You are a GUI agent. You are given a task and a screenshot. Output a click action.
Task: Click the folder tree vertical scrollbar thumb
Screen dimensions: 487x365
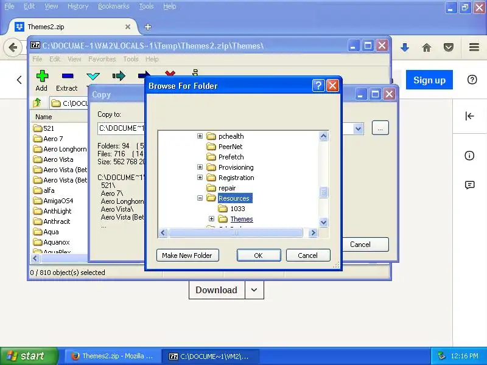coord(323,192)
